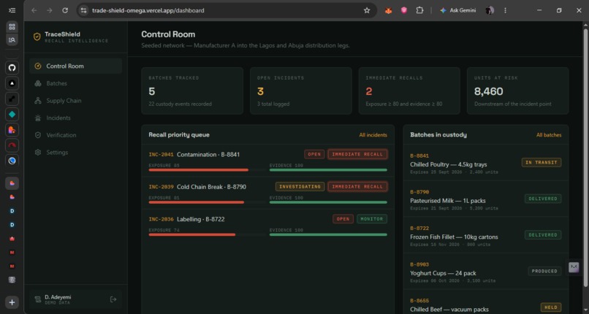The image size is (589, 314).
Task: Go back with the browser back arrow
Action: tap(34, 10)
